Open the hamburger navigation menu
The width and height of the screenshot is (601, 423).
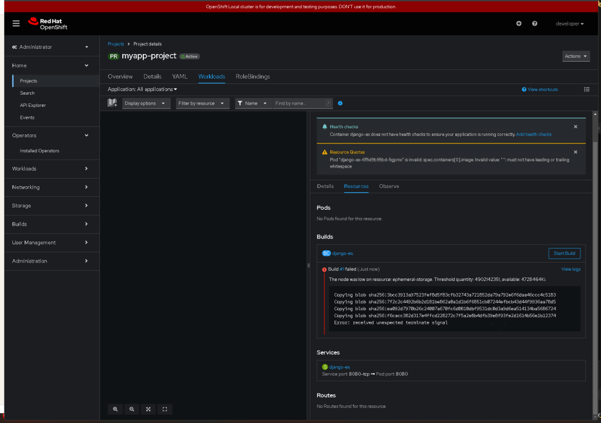click(16, 23)
